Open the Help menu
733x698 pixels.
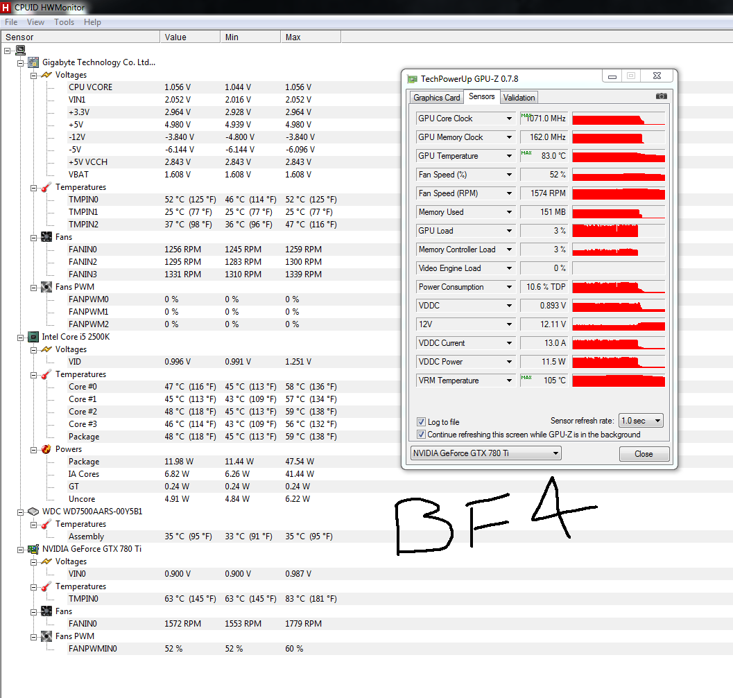pos(92,22)
